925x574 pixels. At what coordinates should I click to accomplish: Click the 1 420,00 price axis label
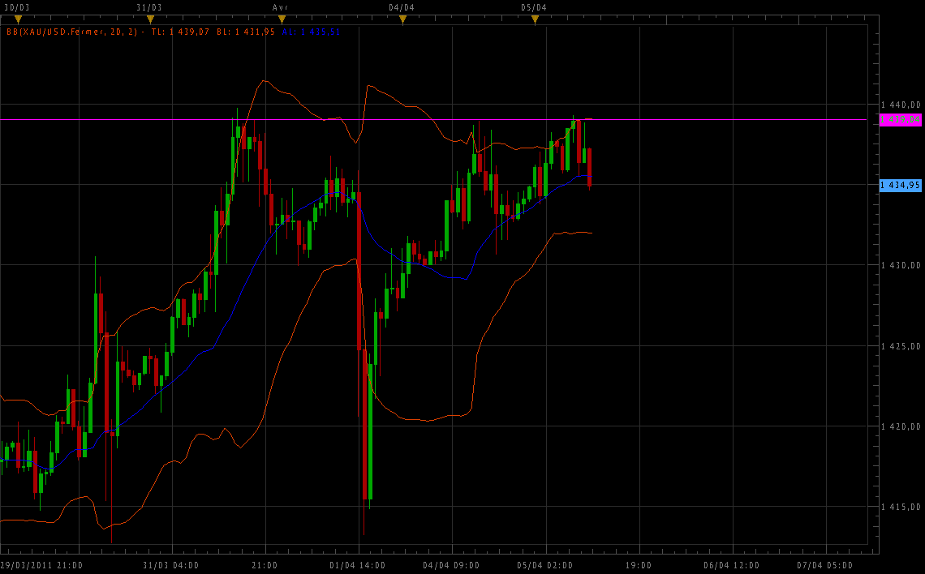tap(901, 426)
